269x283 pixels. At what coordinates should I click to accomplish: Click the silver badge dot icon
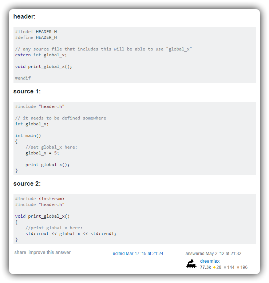coord(225,267)
